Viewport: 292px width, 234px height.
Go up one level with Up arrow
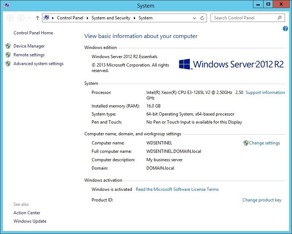(x=38, y=18)
